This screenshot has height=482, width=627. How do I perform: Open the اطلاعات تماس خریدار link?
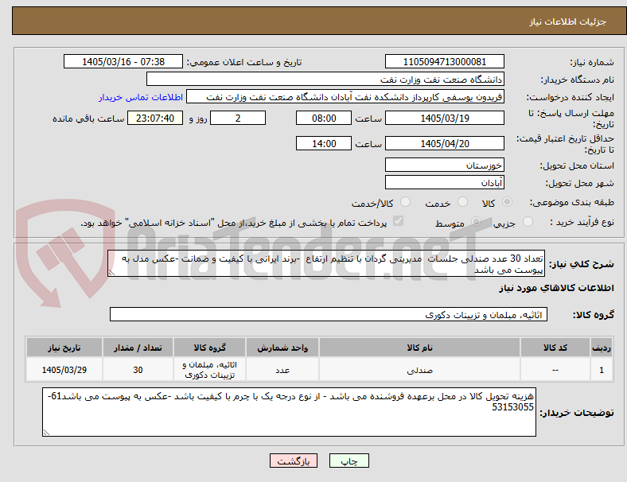pos(141,97)
